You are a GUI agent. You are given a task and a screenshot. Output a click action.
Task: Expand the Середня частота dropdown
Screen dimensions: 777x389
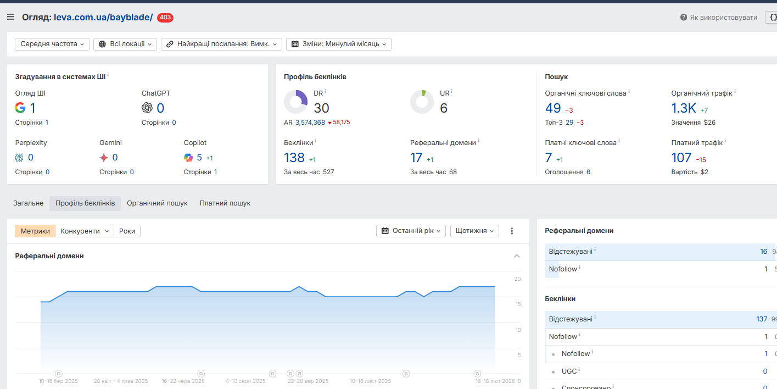52,44
